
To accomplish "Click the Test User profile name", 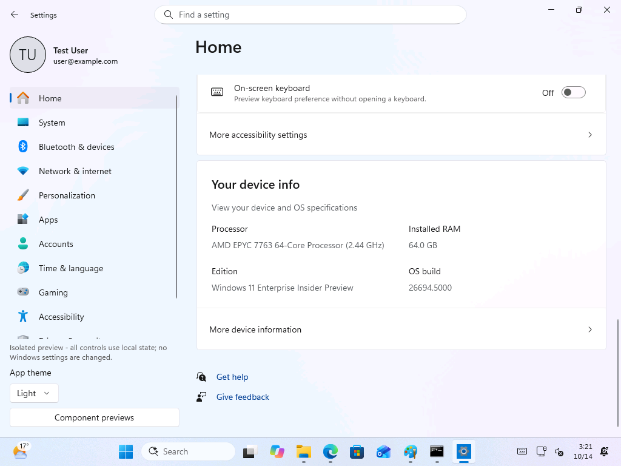I will [x=70, y=50].
